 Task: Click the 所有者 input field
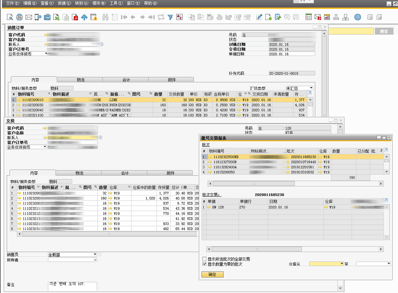point(73,260)
